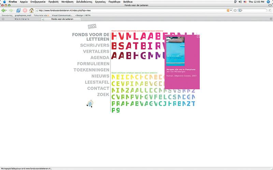Click the Forward arrow in the toolbar
The height and width of the screenshot is (170, 273).
point(11,11)
